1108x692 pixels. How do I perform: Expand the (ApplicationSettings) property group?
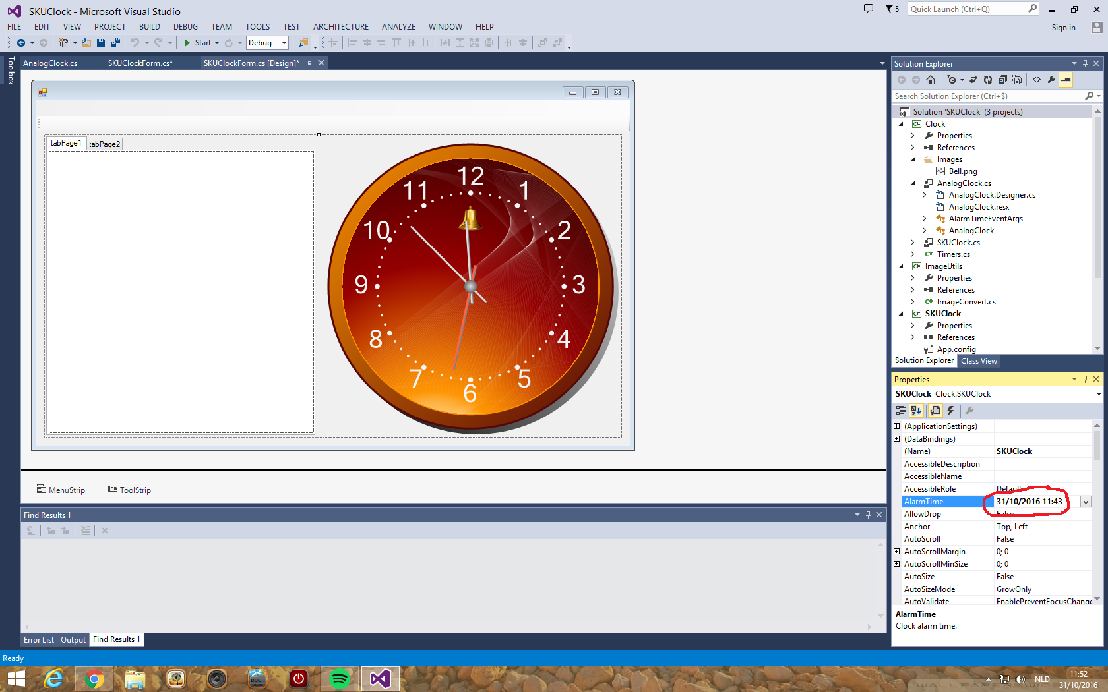point(896,426)
